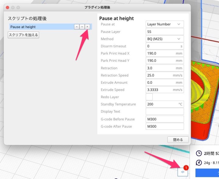Toggle the Redo Layer checkbox
Image resolution: width=219 pixels, height=179 pixels.
[x=149, y=97]
